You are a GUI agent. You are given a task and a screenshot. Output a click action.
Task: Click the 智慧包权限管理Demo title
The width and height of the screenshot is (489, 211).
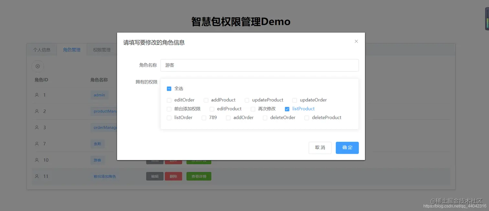tap(241, 22)
